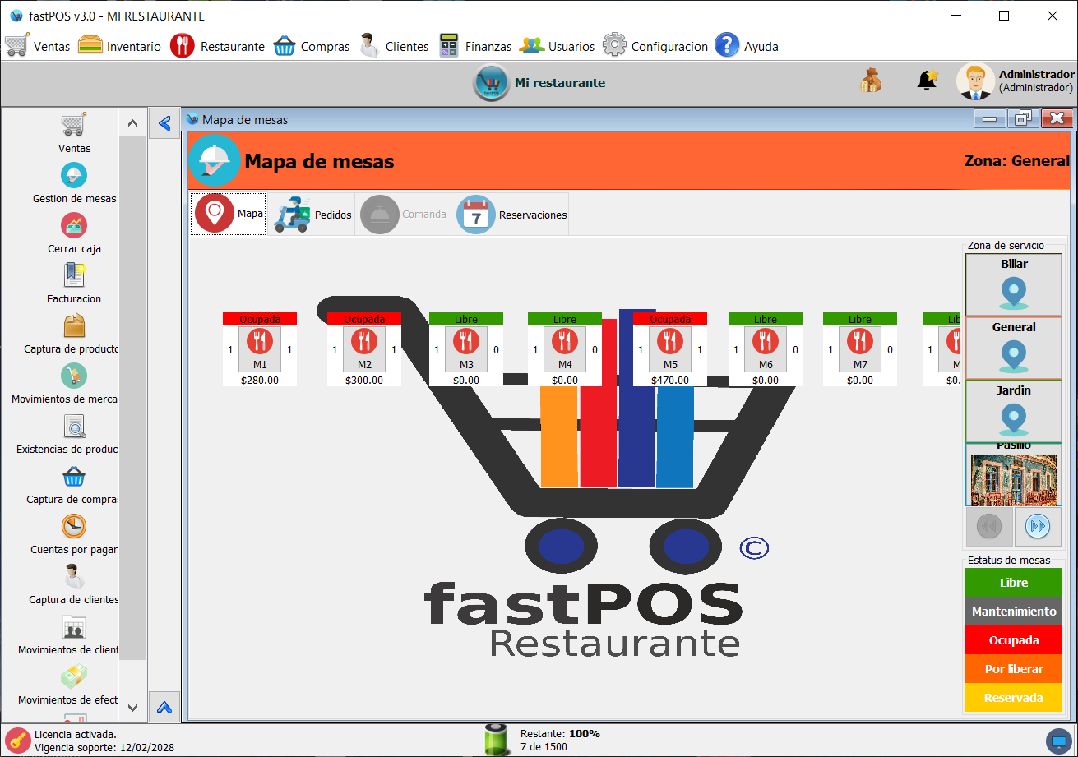
Task: Open the Compras menu
Action: 311,46
